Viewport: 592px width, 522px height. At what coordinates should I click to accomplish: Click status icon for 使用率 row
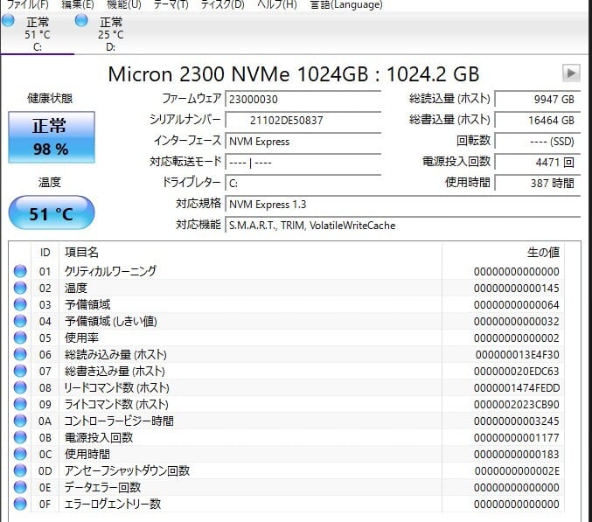tap(20, 338)
